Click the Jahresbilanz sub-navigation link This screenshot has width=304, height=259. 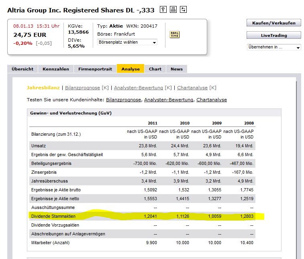tap(43, 88)
